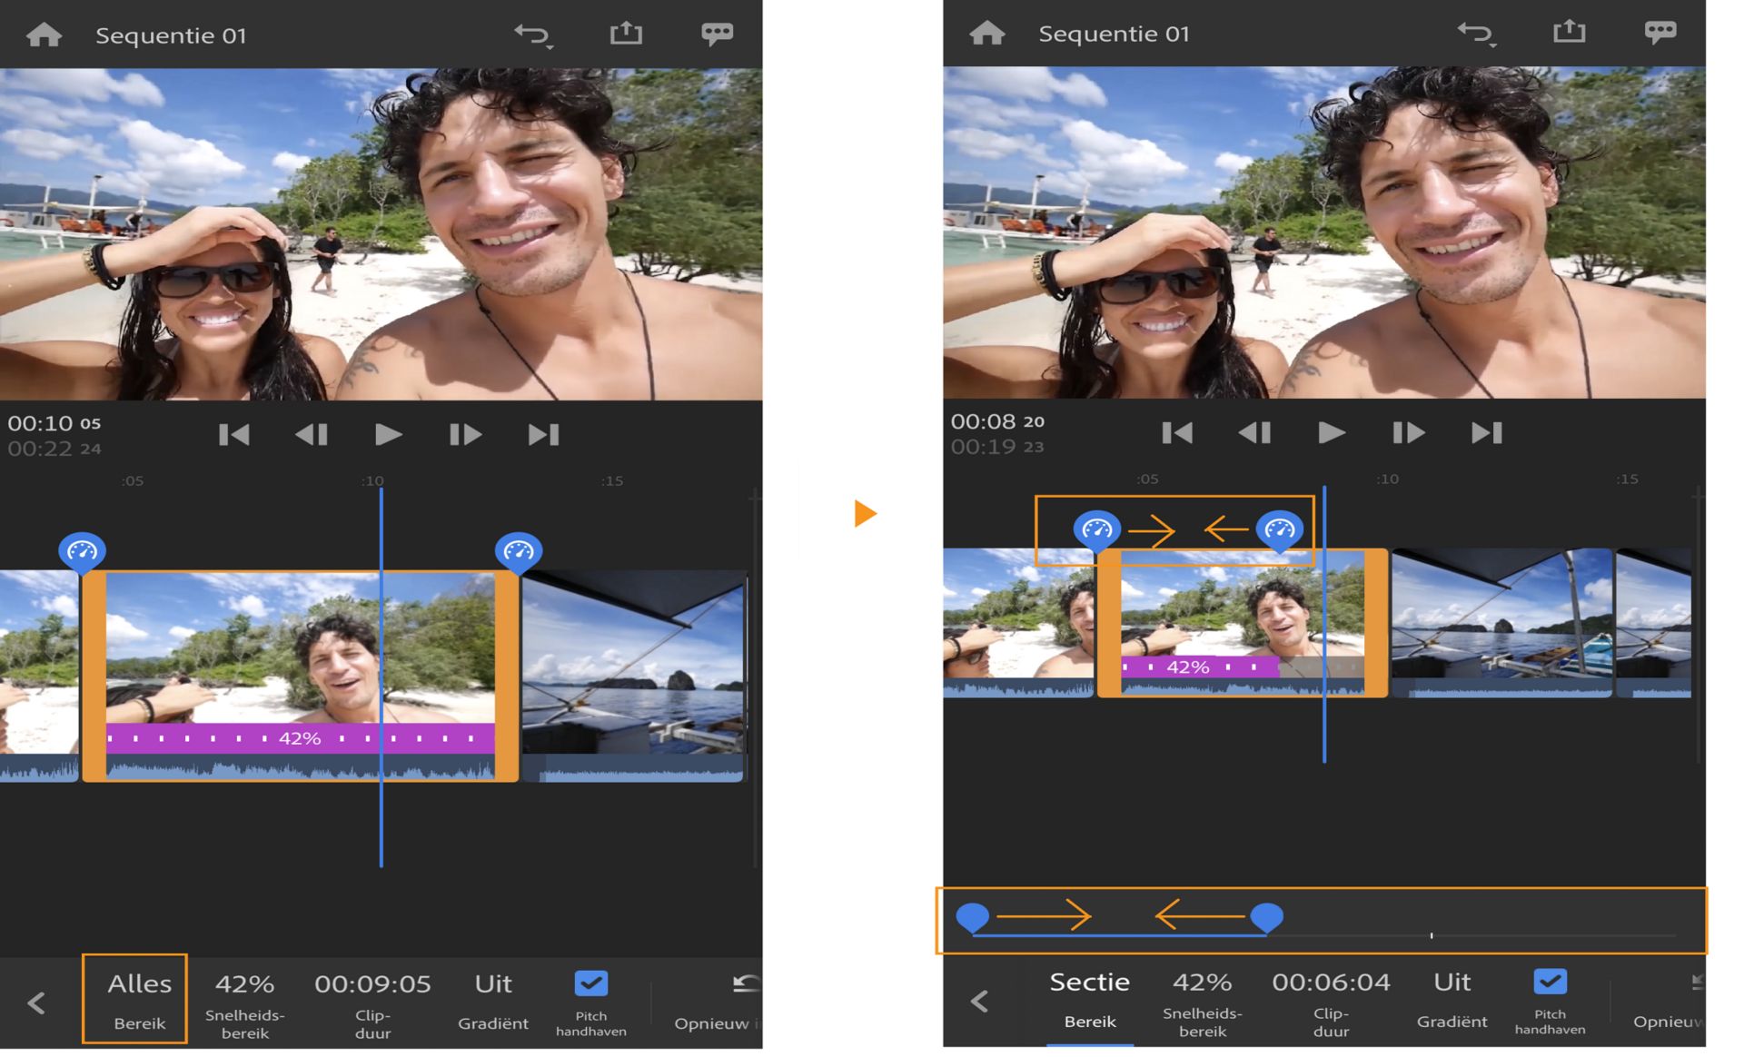Open Clipduur 00:06:04 setting
The image size is (1744, 1057).
coord(1330,998)
